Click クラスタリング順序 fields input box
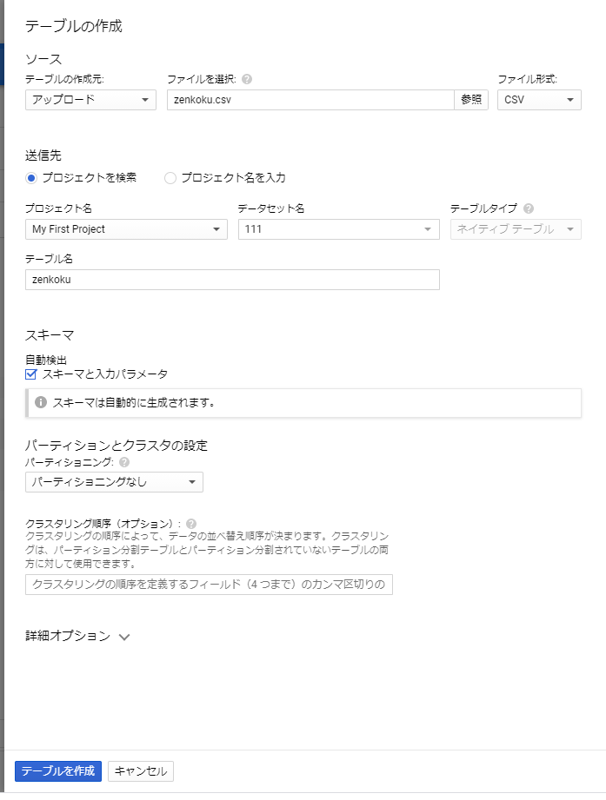The image size is (606, 800). coord(209,585)
